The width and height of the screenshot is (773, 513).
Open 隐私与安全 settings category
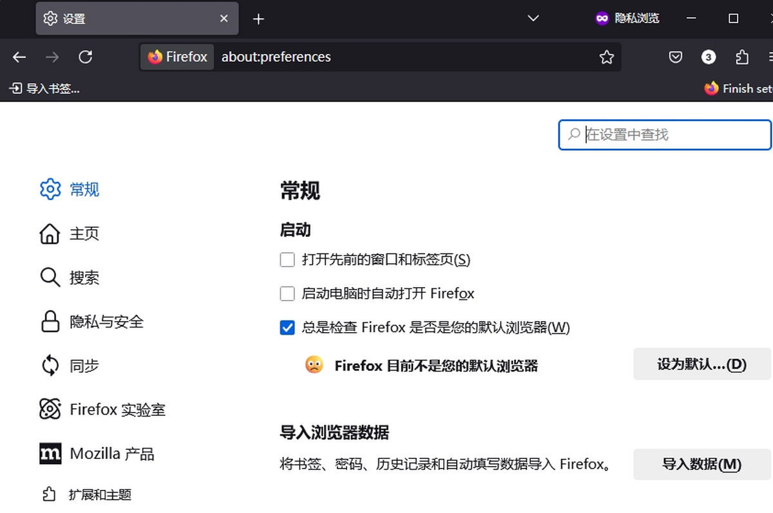(x=91, y=322)
